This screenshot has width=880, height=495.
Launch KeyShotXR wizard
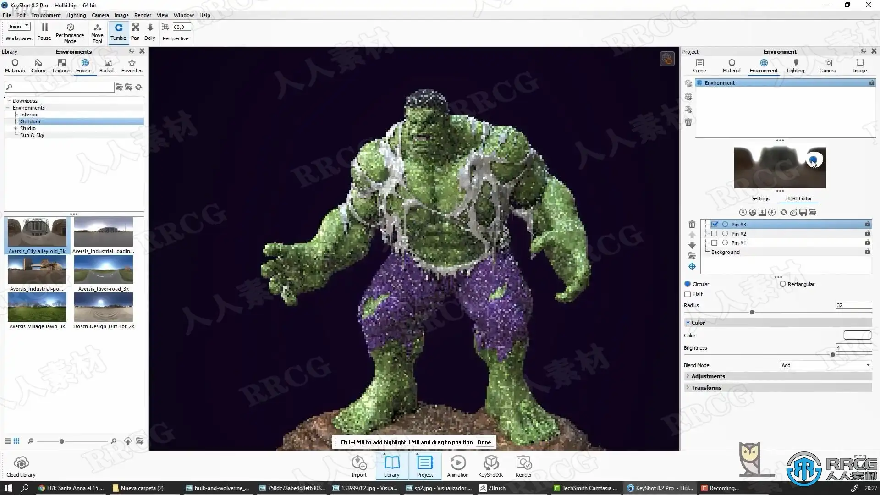[490, 467]
